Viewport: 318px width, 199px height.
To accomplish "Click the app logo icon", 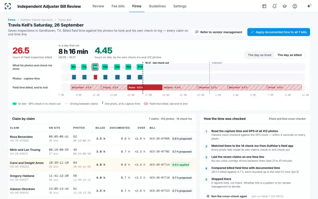I will [8, 6].
